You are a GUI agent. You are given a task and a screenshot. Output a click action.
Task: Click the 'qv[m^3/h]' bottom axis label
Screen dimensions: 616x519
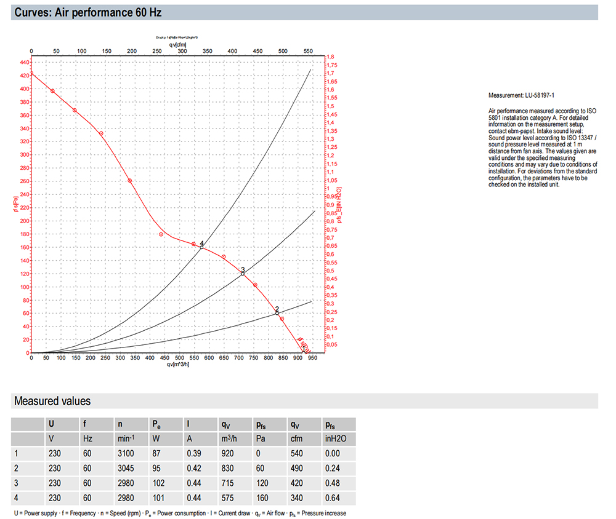coord(179,365)
